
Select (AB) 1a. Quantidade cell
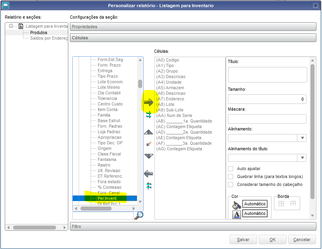tap(184, 121)
